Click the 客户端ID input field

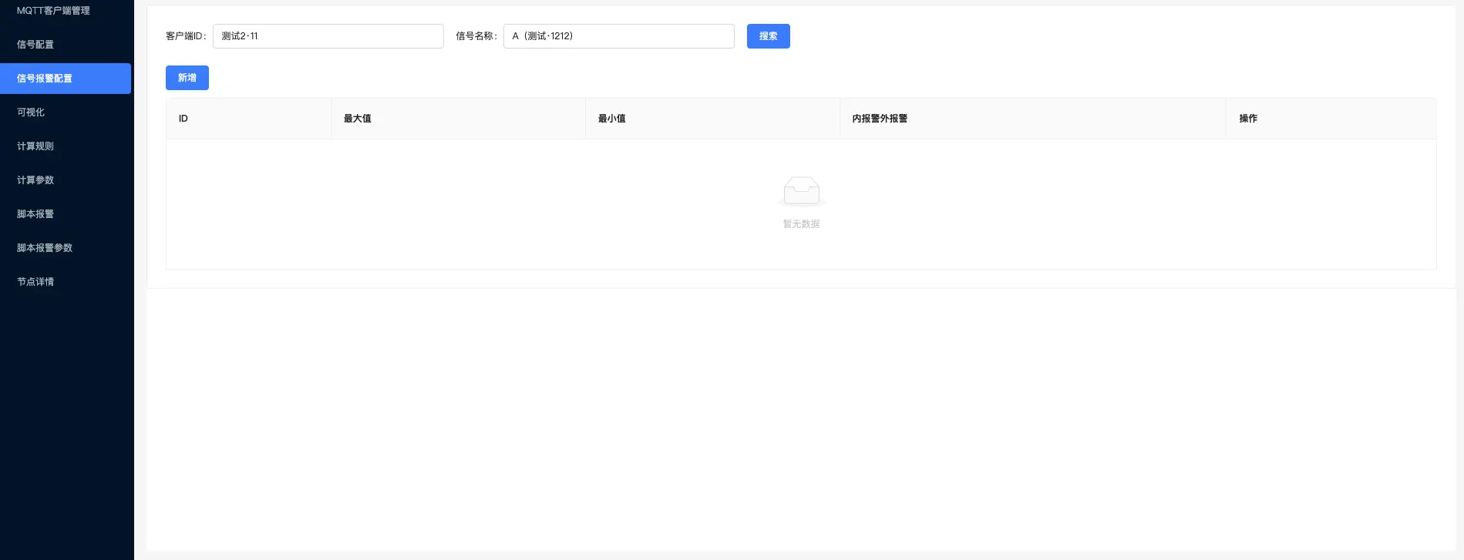tap(328, 36)
